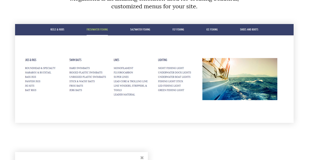Click the sailboat ocean banner image

240,79
